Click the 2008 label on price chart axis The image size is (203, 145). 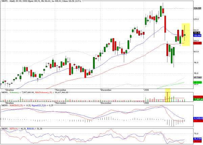point(146,90)
